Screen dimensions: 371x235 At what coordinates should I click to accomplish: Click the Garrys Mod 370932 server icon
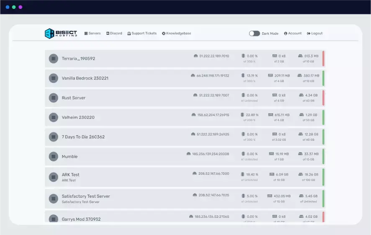tap(54, 219)
